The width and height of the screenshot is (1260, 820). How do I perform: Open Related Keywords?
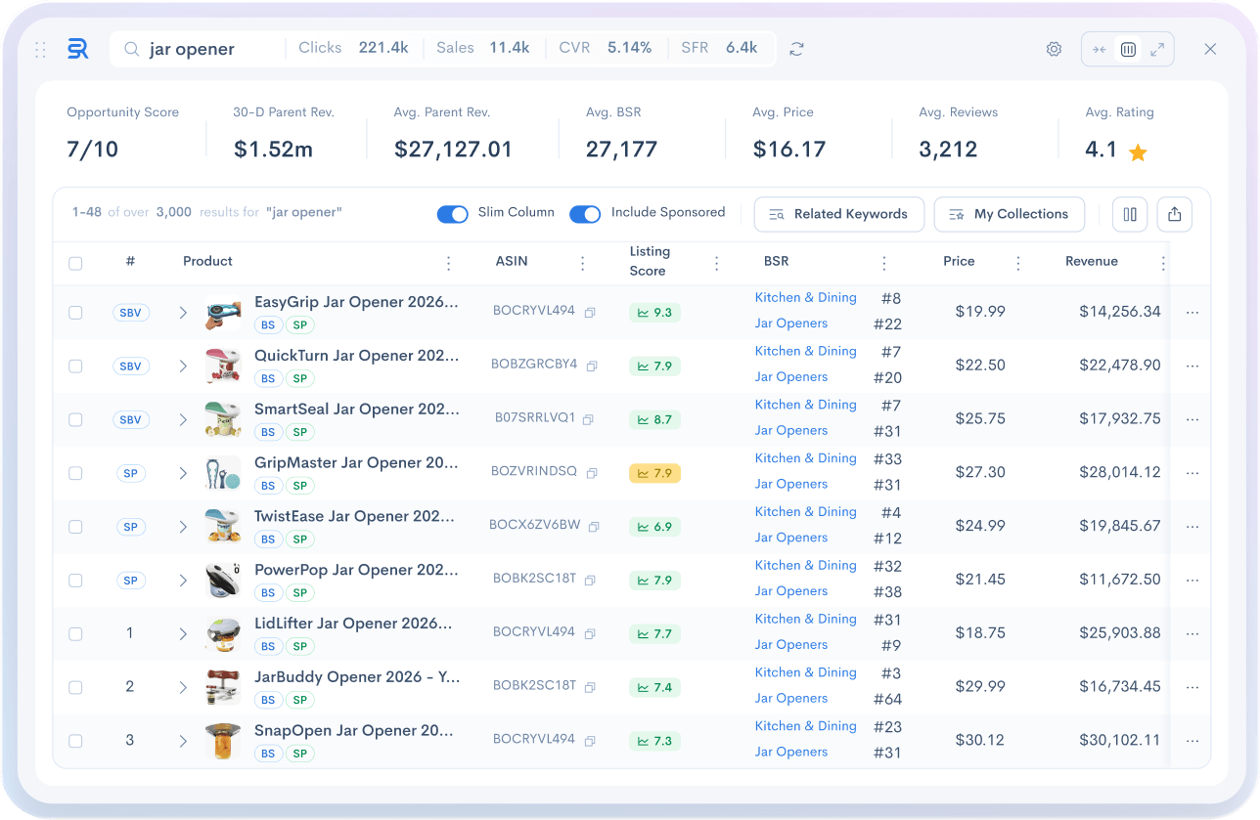point(838,215)
